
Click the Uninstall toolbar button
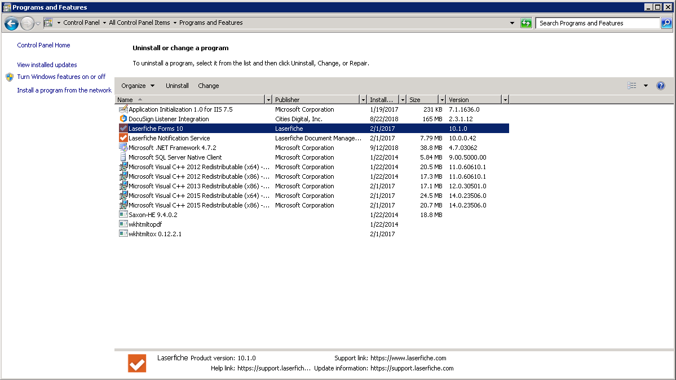[x=177, y=86]
